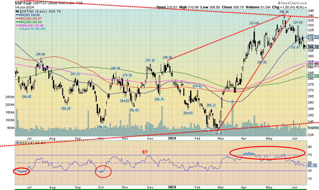Select the MA(50) 318.02 legend entry
The height and width of the screenshot is (190, 319).
tap(29, 14)
